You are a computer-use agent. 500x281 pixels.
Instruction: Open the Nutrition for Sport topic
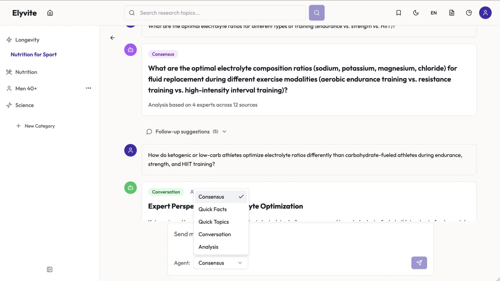(x=34, y=55)
